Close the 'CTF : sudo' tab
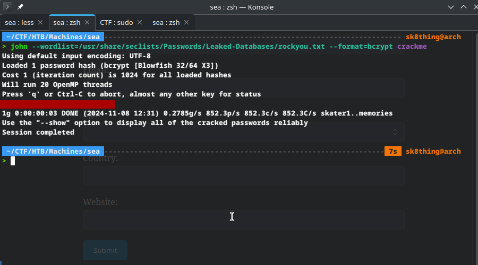This screenshot has width=478, height=265. coord(139,22)
